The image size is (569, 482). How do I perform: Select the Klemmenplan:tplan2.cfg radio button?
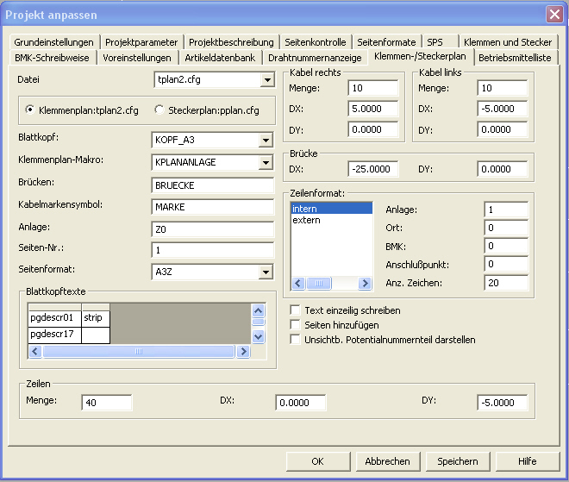(x=30, y=110)
